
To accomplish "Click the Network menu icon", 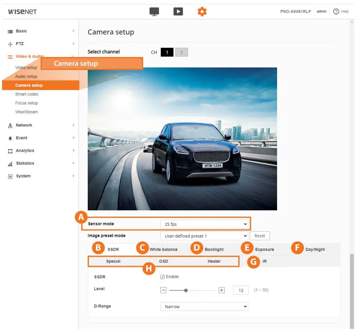I will 10,126.
